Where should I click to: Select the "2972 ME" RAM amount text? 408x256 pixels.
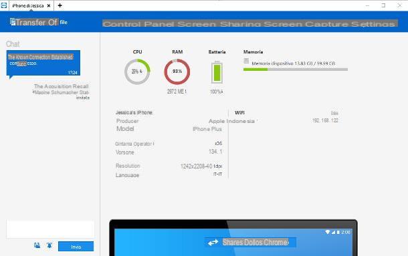coord(177,92)
